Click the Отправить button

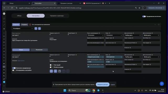coord(24,25)
